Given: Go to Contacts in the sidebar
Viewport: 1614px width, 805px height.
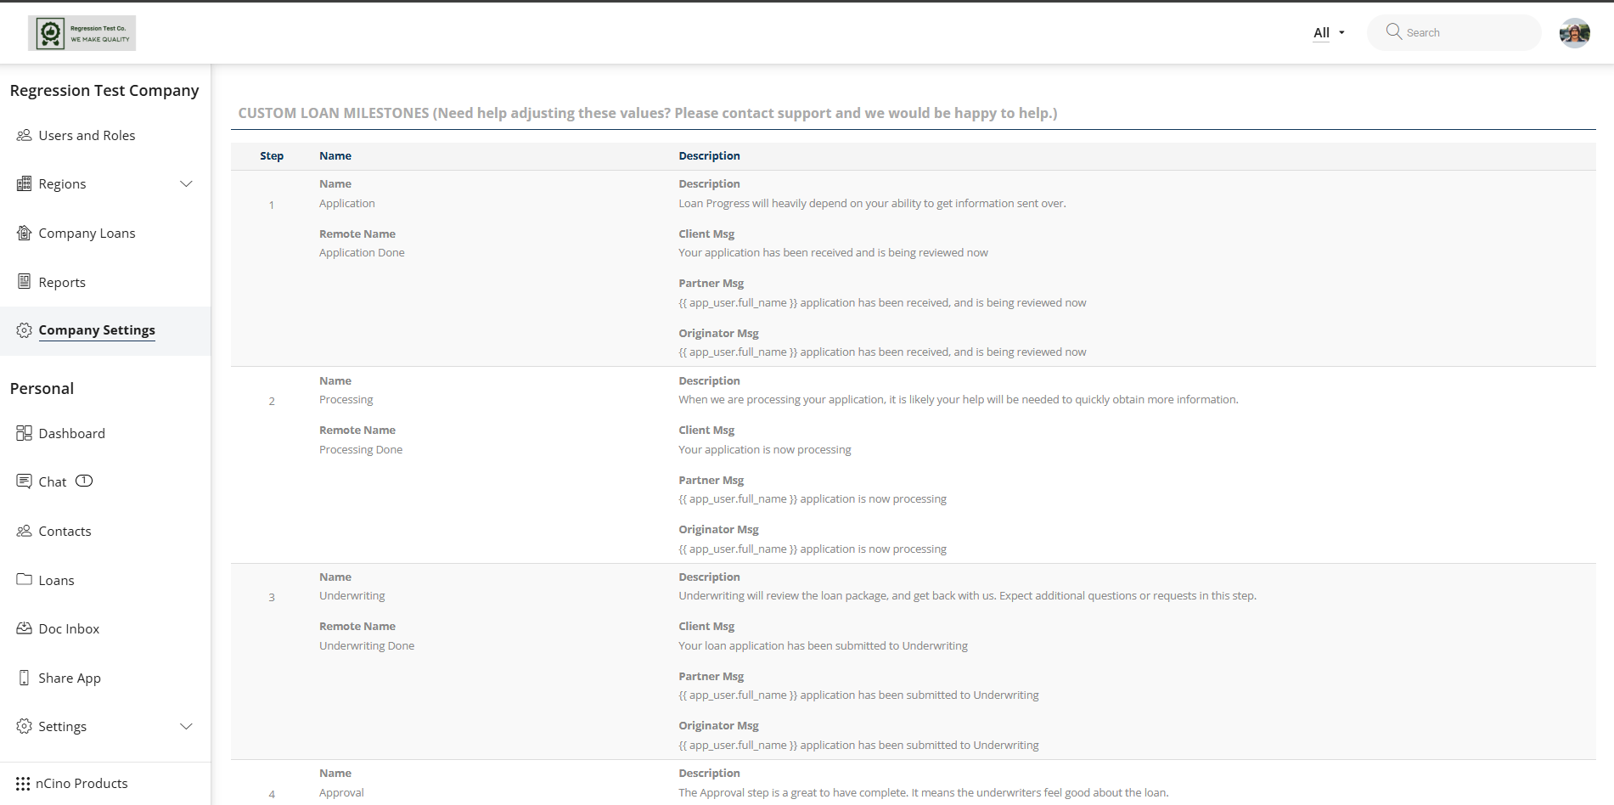Looking at the screenshot, I should pos(65,531).
